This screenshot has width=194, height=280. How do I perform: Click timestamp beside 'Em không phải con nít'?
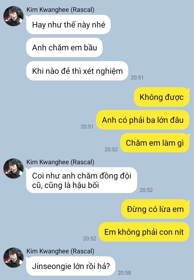tap(89, 238)
